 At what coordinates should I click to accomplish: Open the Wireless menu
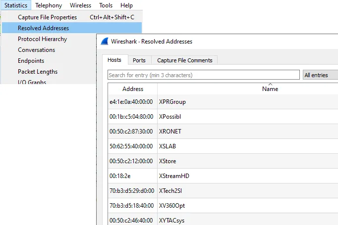pyautogui.click(x=80, y=5)
